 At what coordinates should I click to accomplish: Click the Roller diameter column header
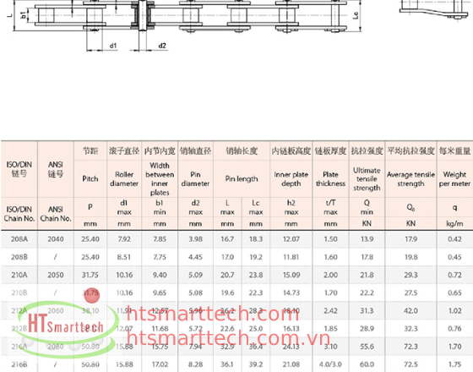point(124,178)
